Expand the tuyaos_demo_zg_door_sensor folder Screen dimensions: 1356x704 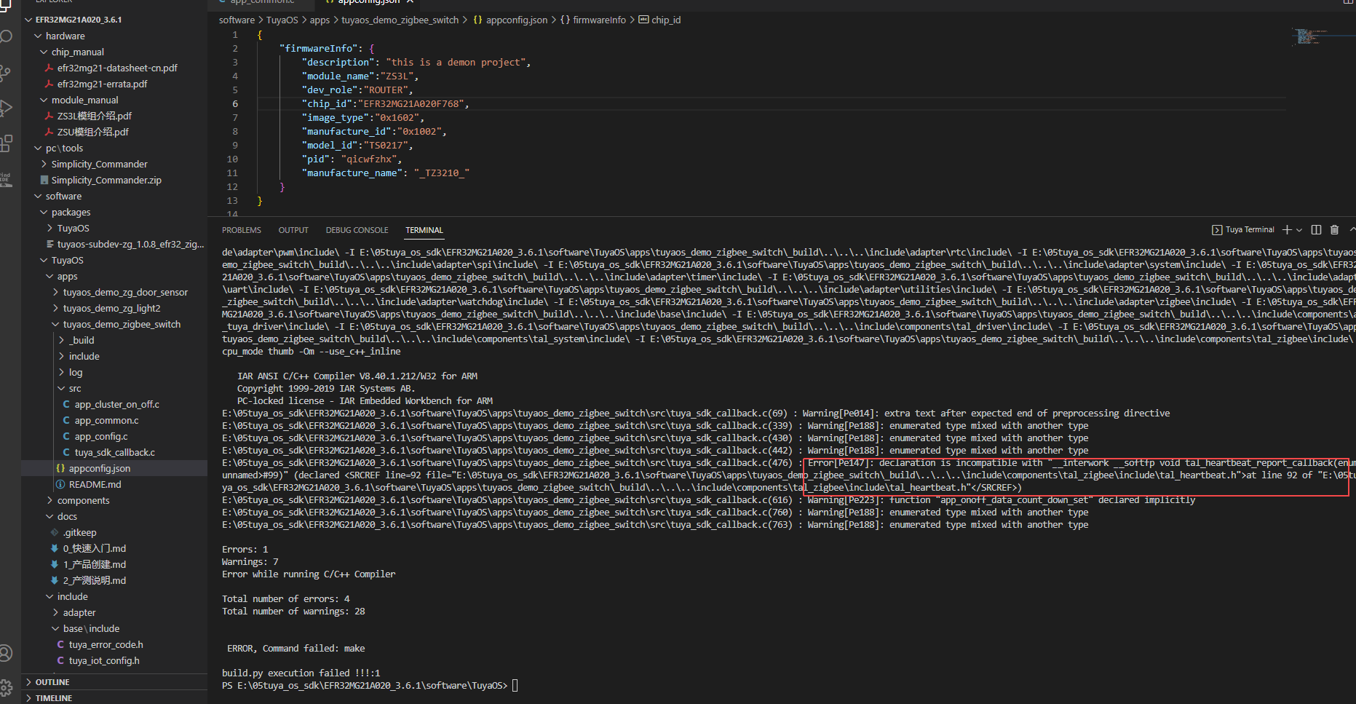click(x=55, y=292)
